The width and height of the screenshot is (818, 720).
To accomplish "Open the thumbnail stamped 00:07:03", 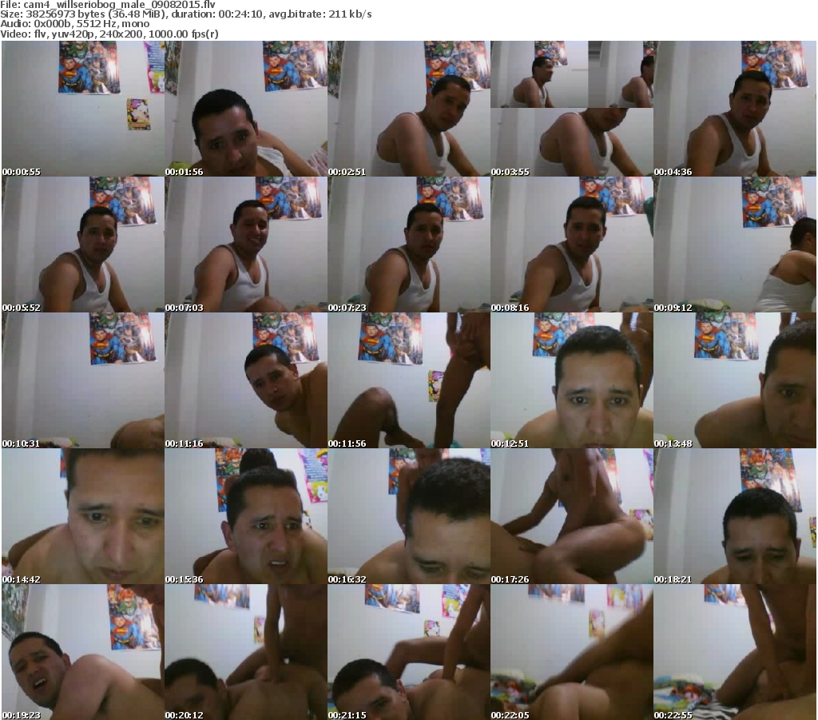I will 246,245.
